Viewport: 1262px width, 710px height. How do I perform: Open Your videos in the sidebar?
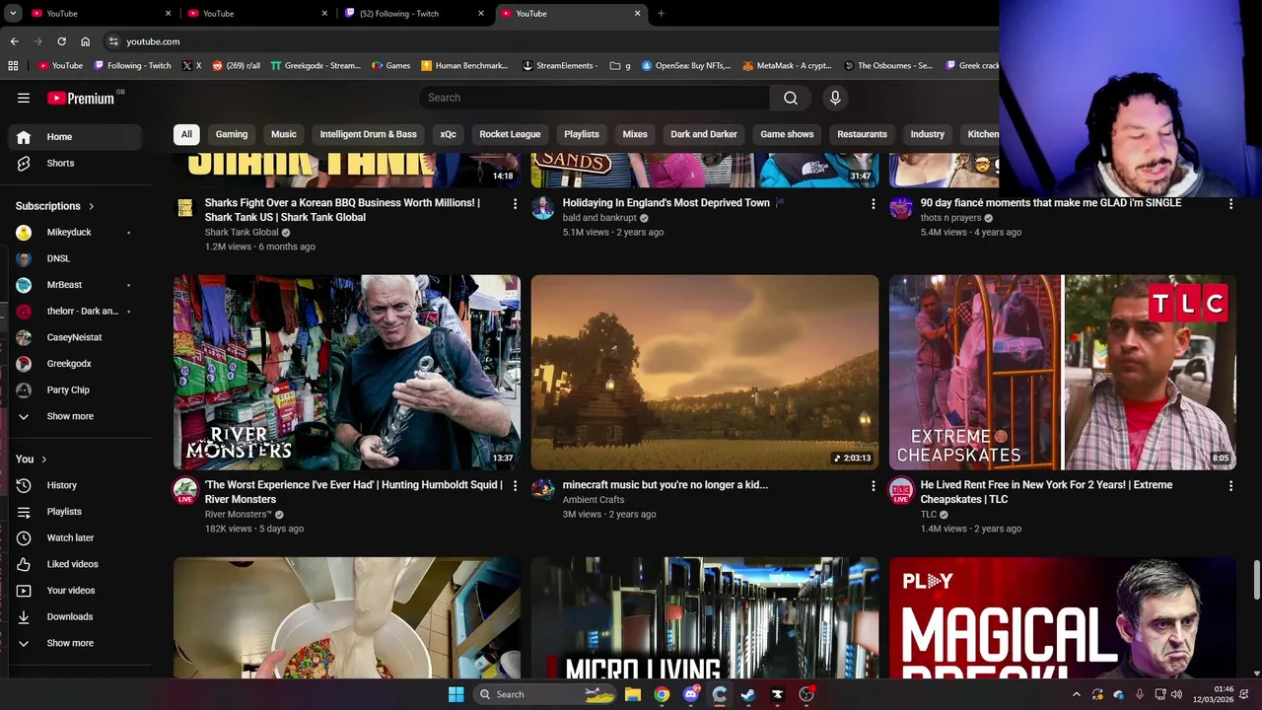pyautogui.click(x=75, y=590)
